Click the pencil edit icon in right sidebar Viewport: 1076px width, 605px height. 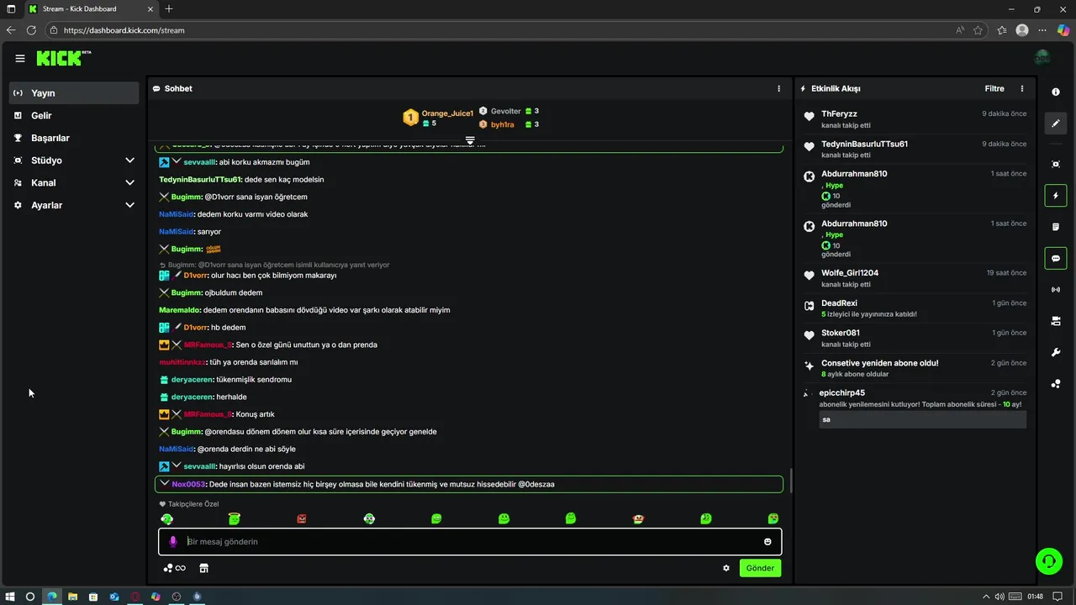coord(1056,124)
